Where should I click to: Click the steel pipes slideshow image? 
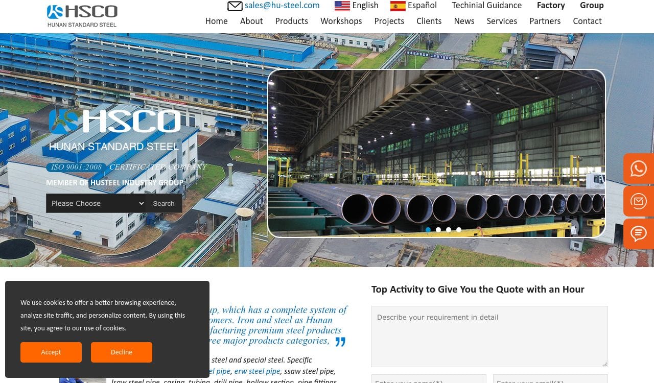click(x=436, y=153)
